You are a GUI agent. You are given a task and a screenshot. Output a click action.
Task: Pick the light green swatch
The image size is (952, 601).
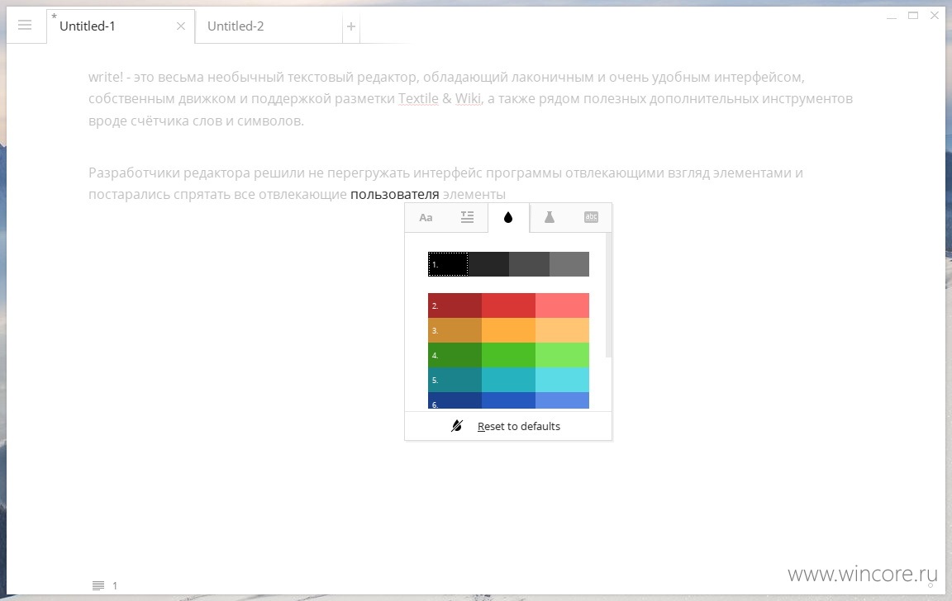[x=562, y=355]
